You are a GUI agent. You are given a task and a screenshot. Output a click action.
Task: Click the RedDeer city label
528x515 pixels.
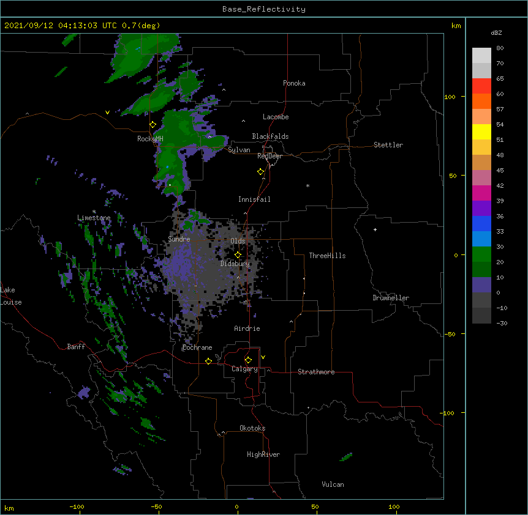270,156
